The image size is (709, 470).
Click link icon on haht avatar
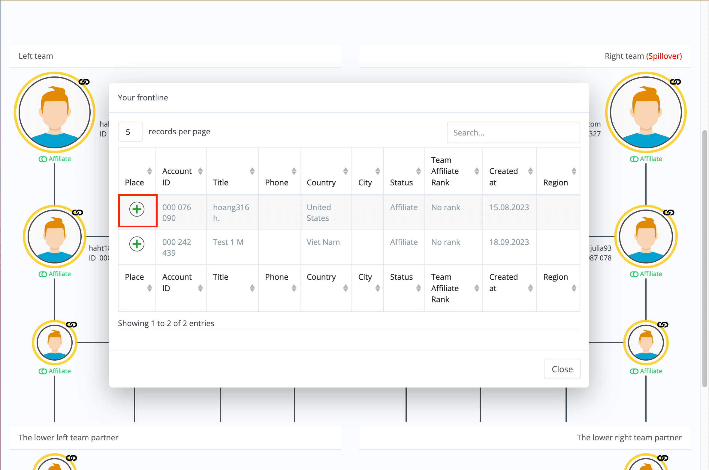pos(77,213)
